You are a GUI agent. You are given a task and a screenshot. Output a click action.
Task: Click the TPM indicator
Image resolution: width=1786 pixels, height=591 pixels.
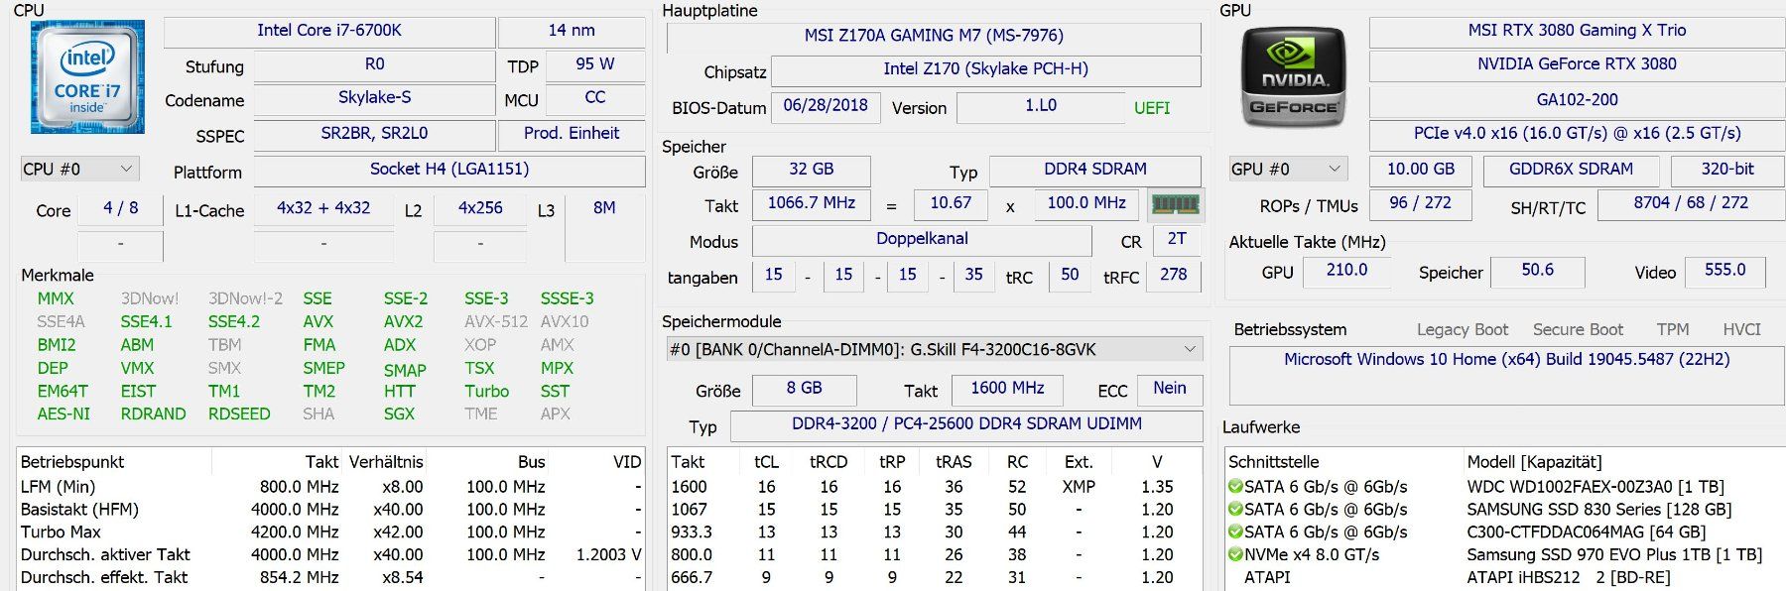coord(1672,330)
